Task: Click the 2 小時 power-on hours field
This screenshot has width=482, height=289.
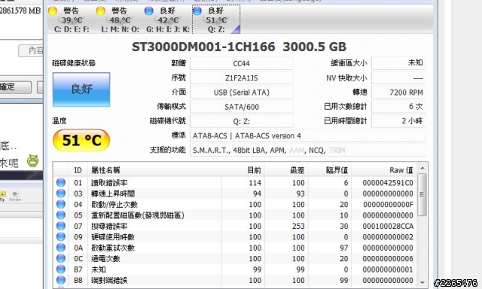Action: coord(398,121)
